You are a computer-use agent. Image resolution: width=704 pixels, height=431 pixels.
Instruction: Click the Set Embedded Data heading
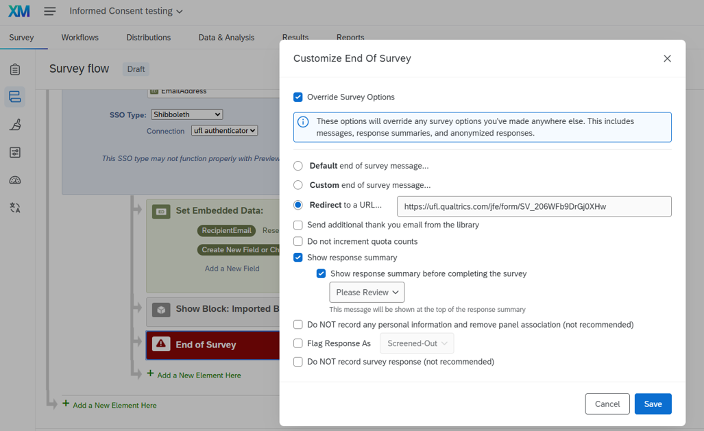[219, 210]
